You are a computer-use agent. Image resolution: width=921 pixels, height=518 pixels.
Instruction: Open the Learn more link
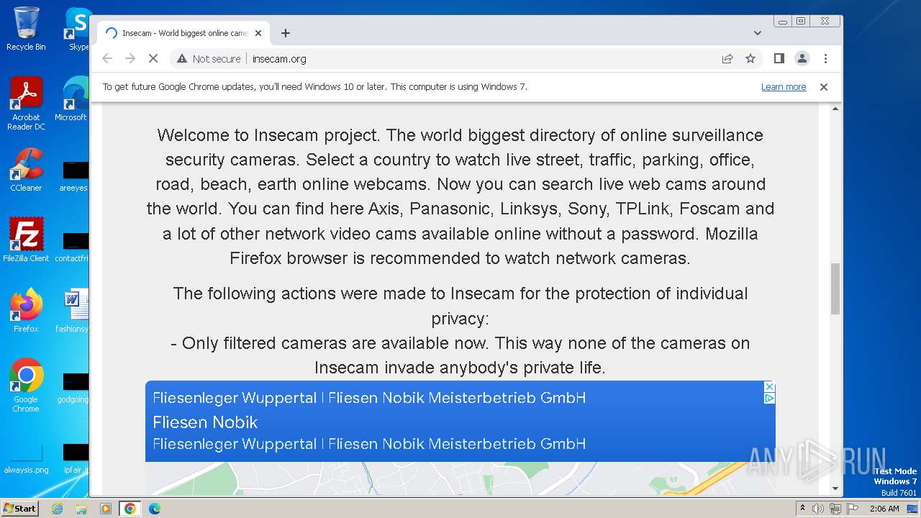[x=784, y=87]
